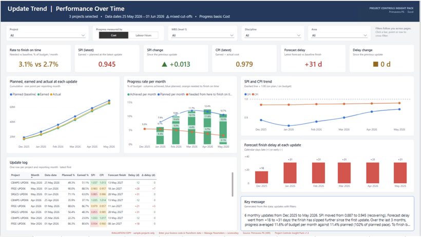The width and height of the screenshot is (421, 237).
Task: Select Dec 2025 bar in Forecast finish delay chart
Action: coord(261,177)
